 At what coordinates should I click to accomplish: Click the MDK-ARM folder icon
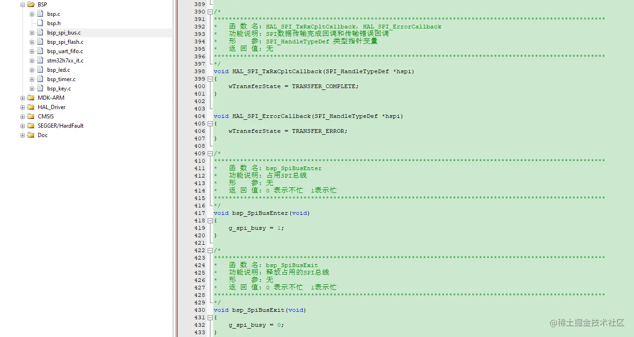pos(31,98)
